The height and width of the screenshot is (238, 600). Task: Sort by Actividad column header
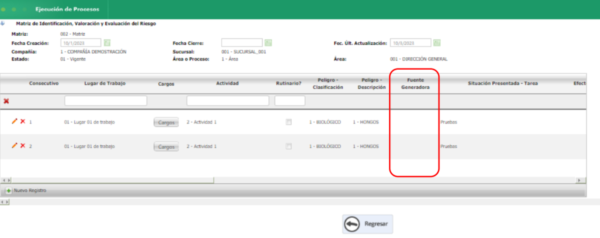[x=227, y=84]
